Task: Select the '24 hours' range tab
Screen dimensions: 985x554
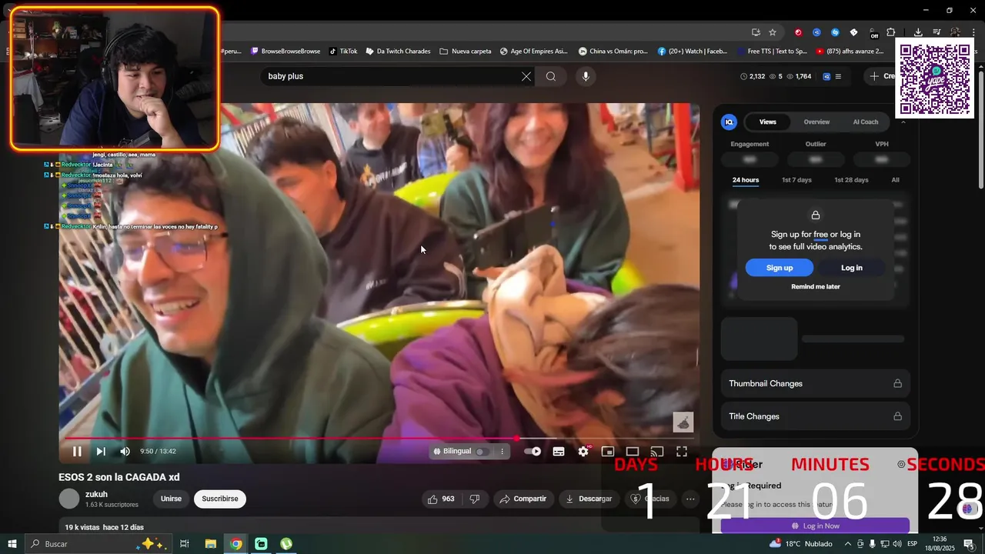Action: (x=746, y=180)
